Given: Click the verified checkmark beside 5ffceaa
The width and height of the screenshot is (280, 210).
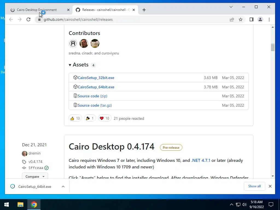Looking at the screenshot, I should click(x=46, y=168).
